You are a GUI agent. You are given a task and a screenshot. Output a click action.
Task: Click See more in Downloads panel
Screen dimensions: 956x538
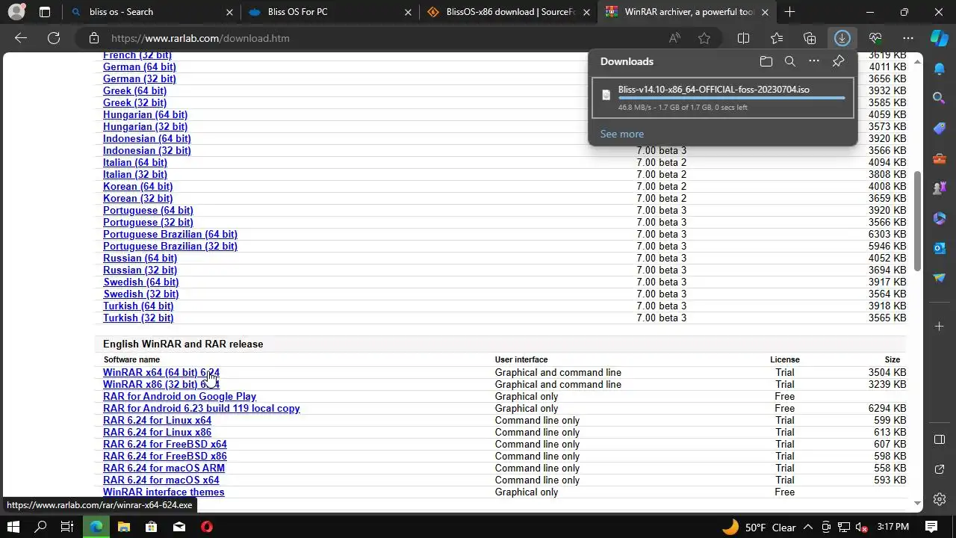[x=622, y=134]
